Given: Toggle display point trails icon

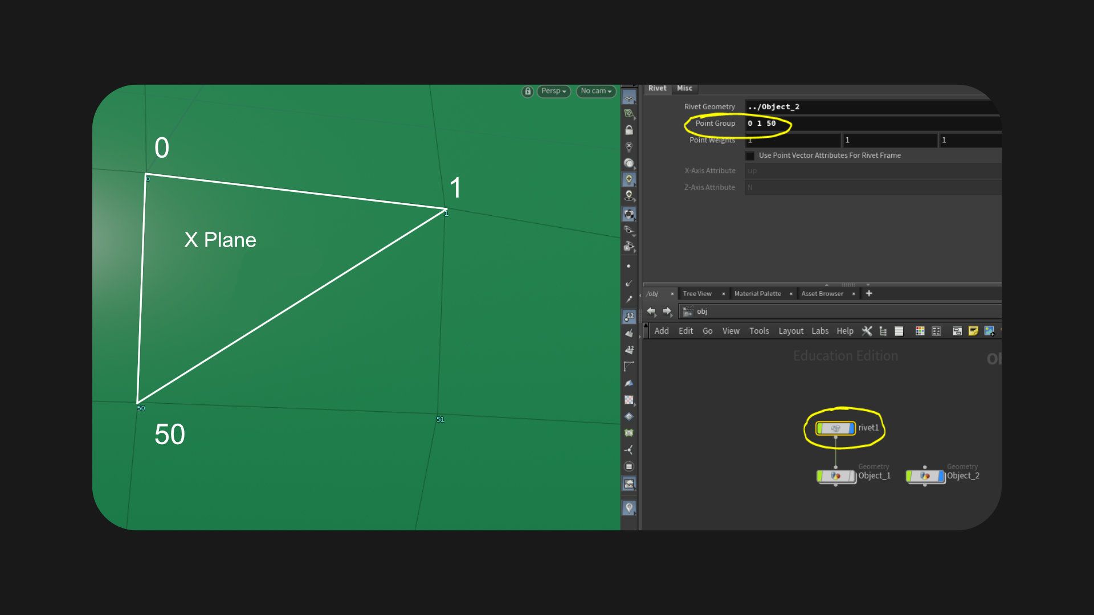Looking at the screenshot, I should coord(629,299).
